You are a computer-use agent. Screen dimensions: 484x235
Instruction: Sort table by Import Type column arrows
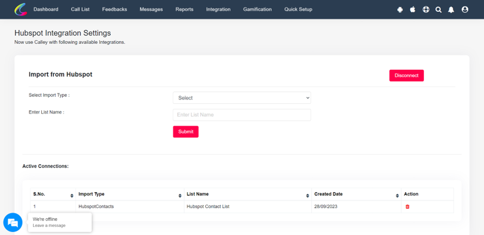click(180, 195)
